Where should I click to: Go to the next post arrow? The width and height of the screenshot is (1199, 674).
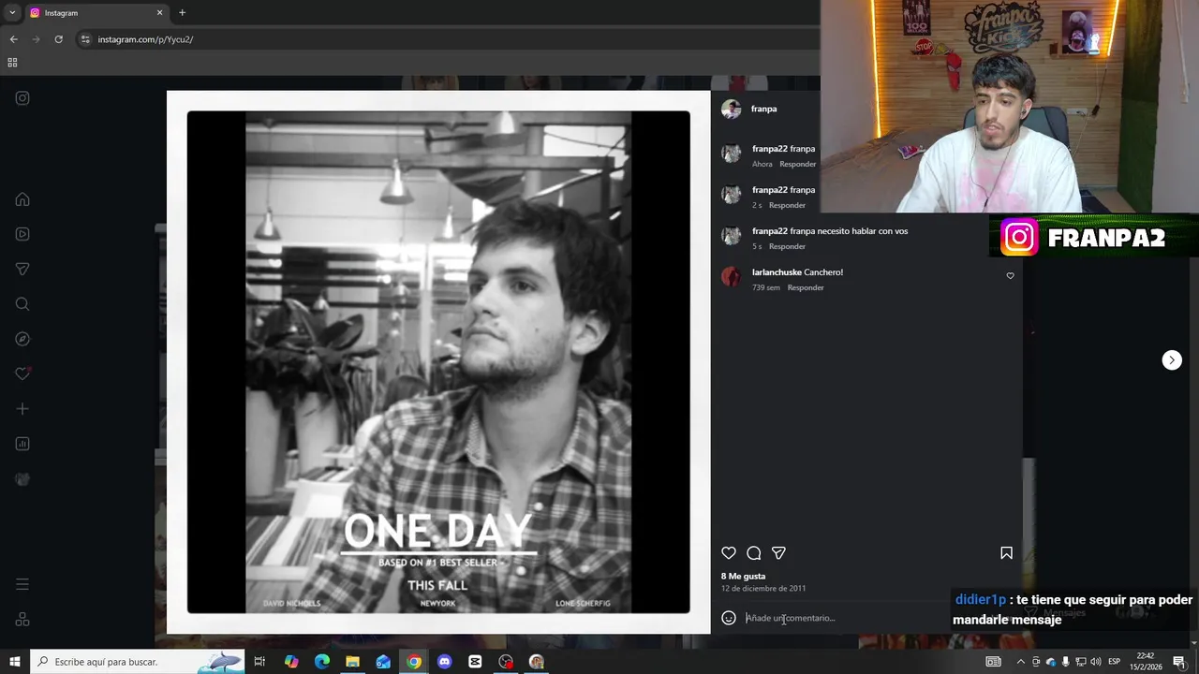click(x=1172, y=360)
